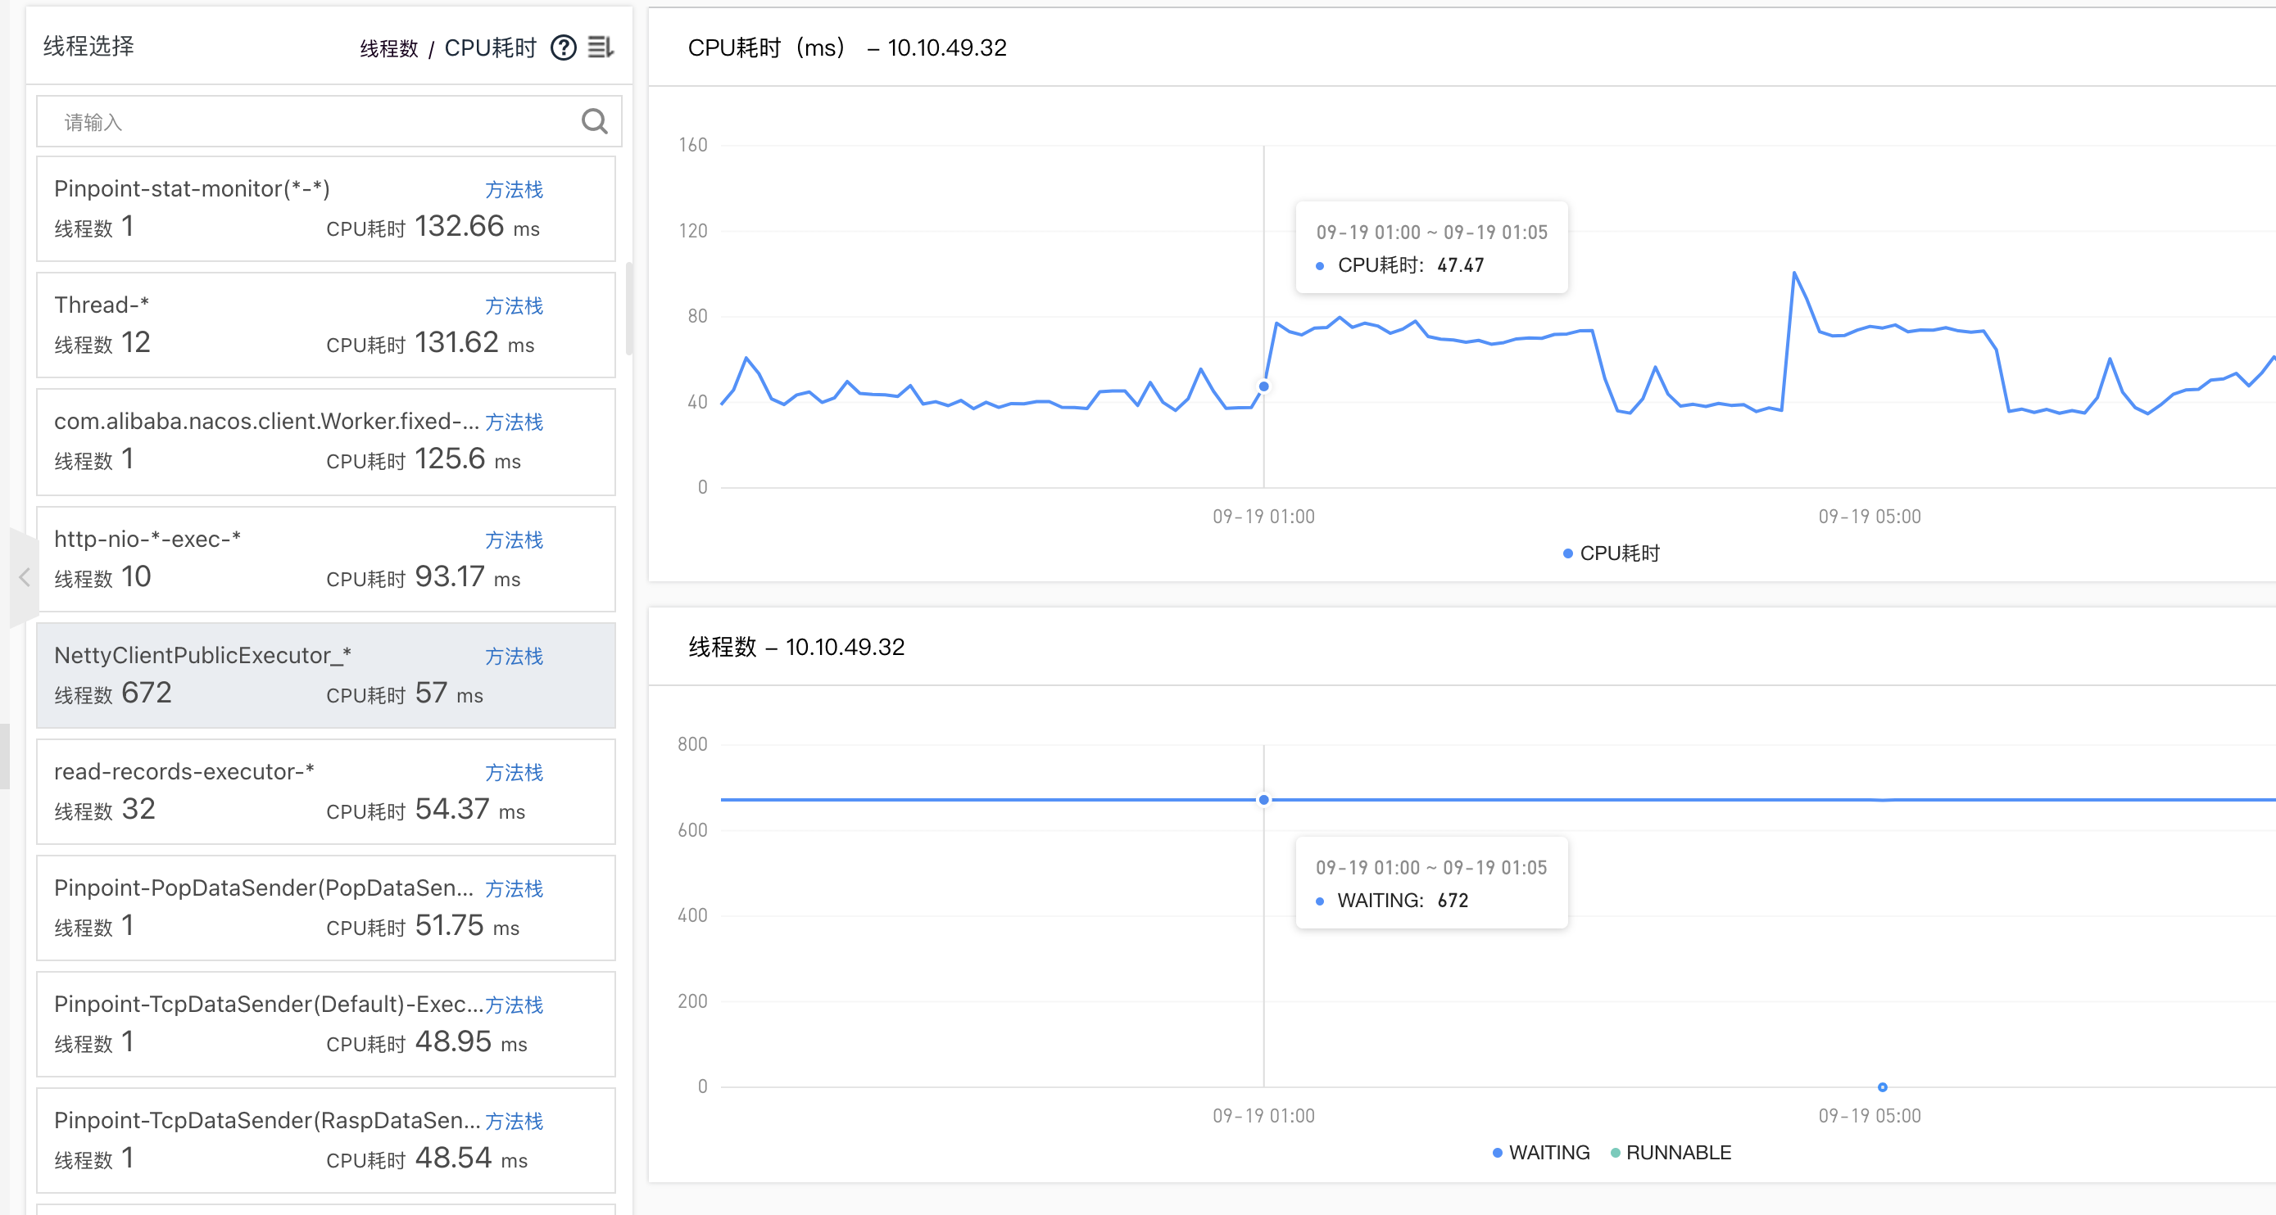Toggle the CPU耗时 chart legend
Image resolution: width=2276 pixels, height=1215 pixels.
[x=1612, y=554]
